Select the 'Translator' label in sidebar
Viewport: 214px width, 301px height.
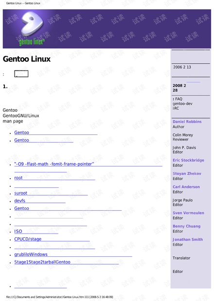(181, 258)
